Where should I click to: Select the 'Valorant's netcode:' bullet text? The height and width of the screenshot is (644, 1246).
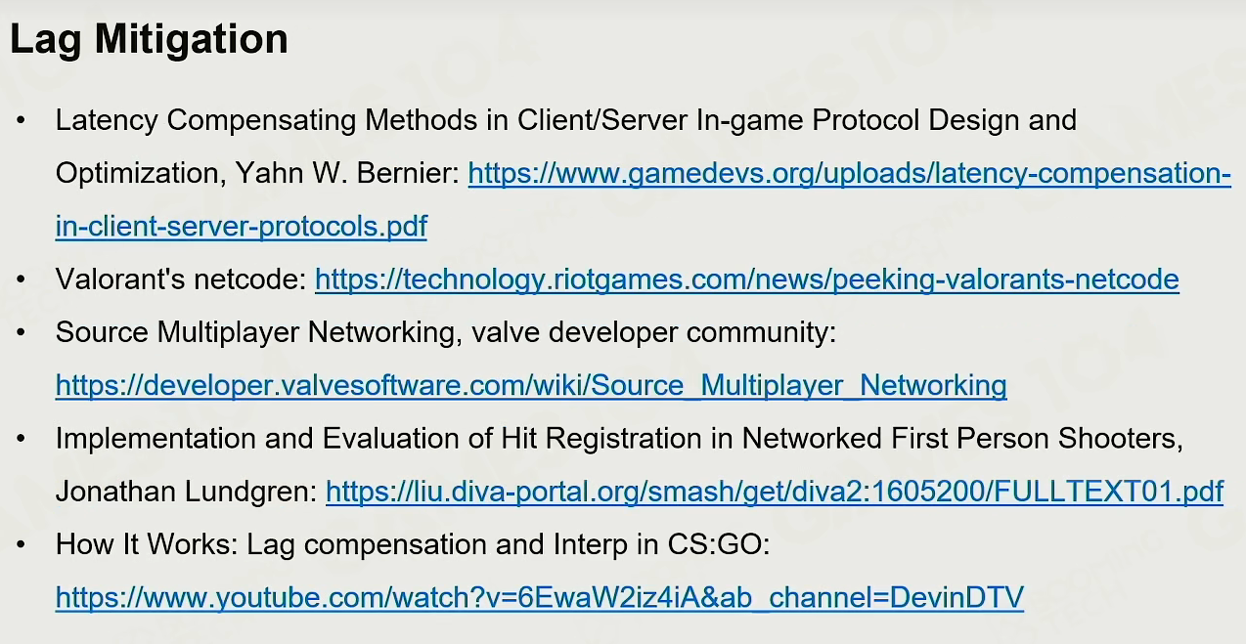[181, 279]
